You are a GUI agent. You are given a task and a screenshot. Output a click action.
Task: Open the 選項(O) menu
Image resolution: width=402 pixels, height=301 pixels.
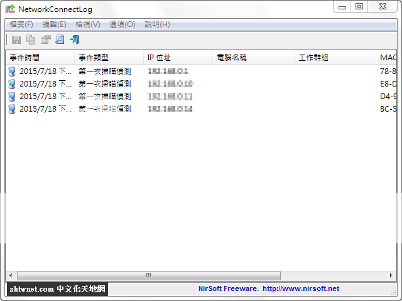point(122,24)
